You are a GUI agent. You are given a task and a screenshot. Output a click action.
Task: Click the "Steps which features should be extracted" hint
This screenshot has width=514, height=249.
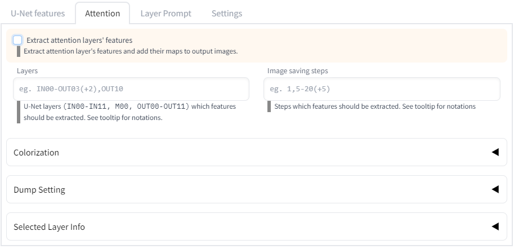375,106
